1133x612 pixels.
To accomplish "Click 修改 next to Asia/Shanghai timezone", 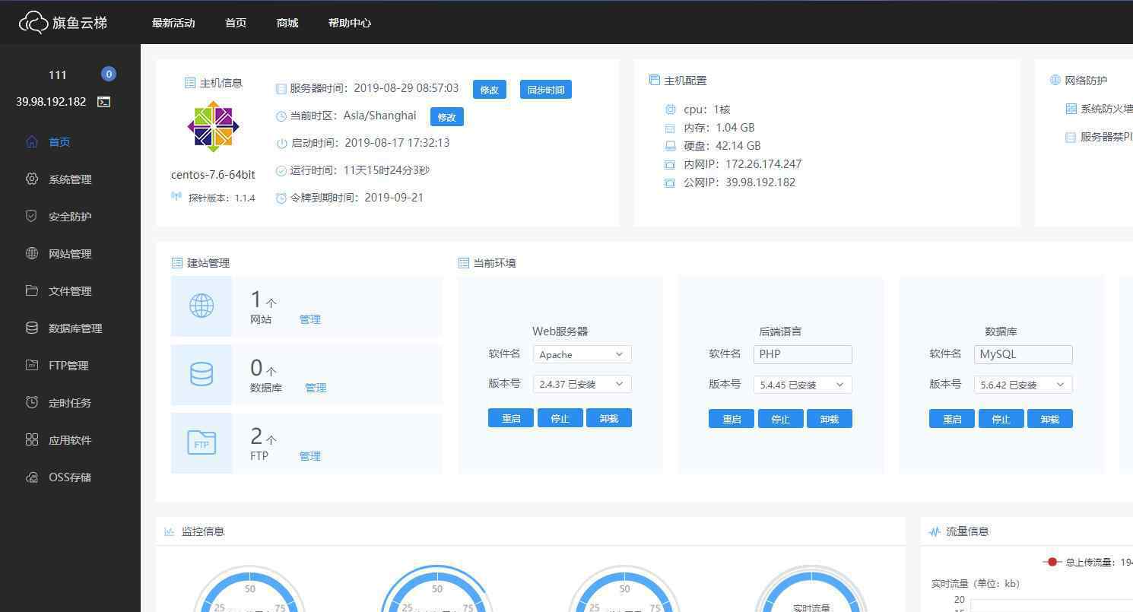I will pos(447,117).
